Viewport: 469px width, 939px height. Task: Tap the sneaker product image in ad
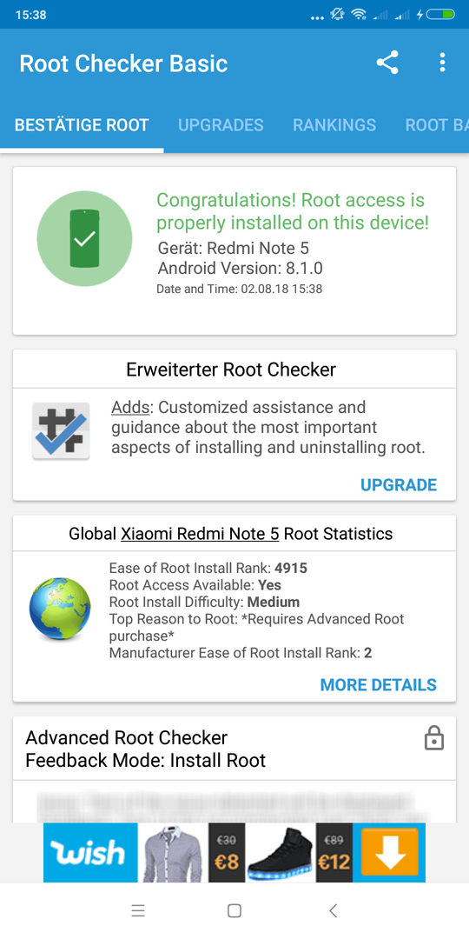pos(281,852)
